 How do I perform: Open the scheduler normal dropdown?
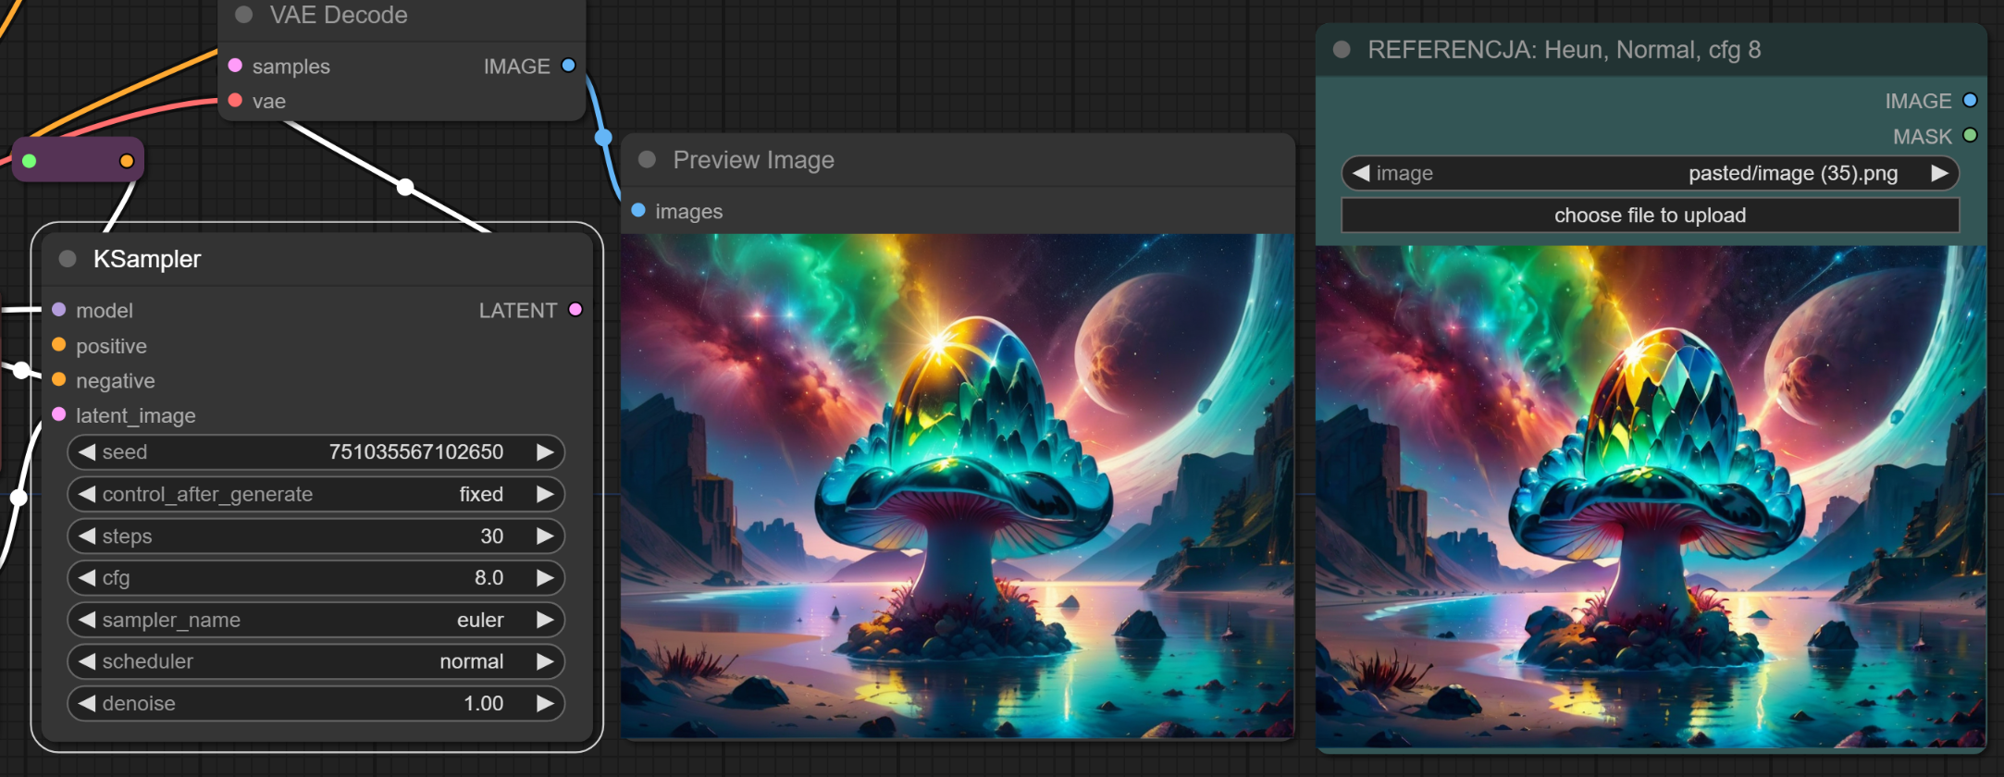315,661
